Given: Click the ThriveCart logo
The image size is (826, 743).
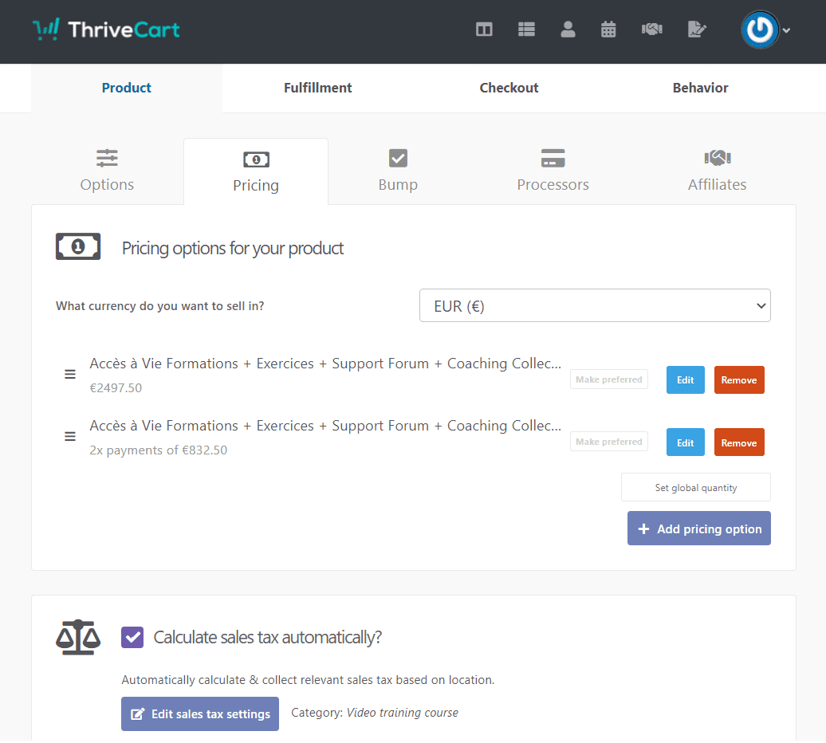Looking at the screenshot, I should click(106, 30).
